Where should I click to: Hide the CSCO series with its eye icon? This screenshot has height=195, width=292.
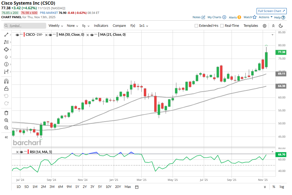click(x=17, y=35)
